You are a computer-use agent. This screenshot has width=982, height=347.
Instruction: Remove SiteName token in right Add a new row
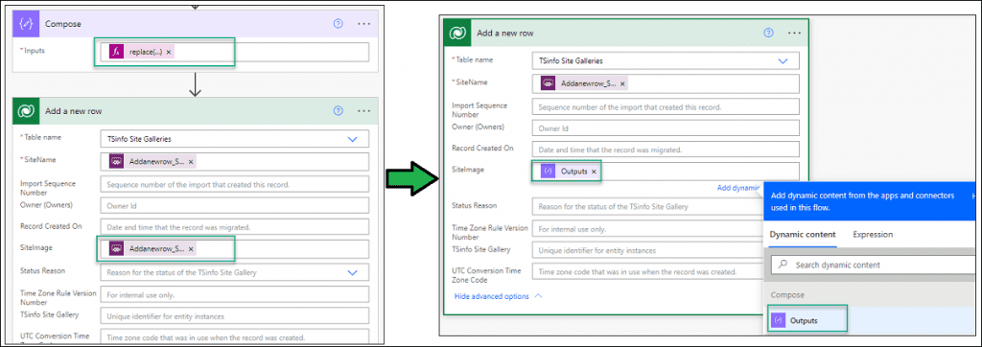click(622, 83)
